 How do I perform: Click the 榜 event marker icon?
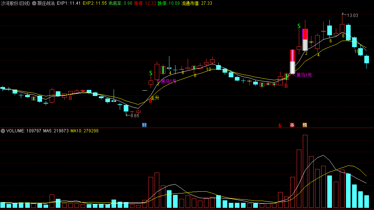305,125
